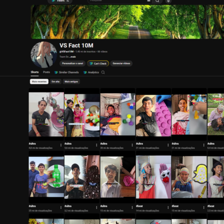The height and width of the screenshot is (224, 224).
Task: Click the #best title above 2,5 mi views
Action: pos(211,206)
